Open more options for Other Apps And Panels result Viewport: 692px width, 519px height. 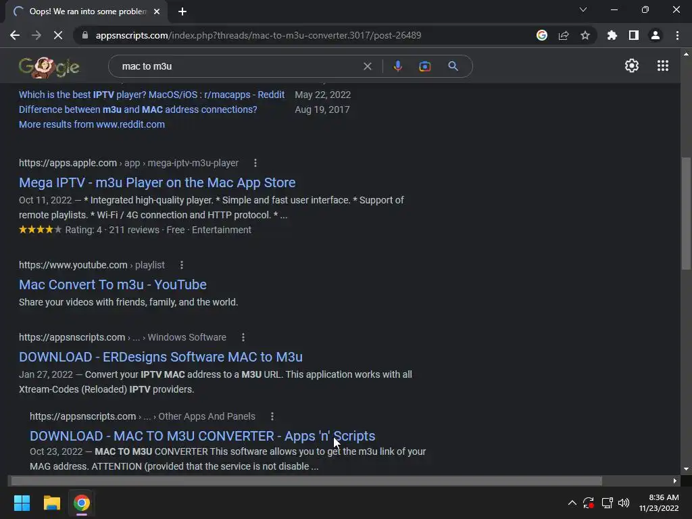click(x=272, y=416)
